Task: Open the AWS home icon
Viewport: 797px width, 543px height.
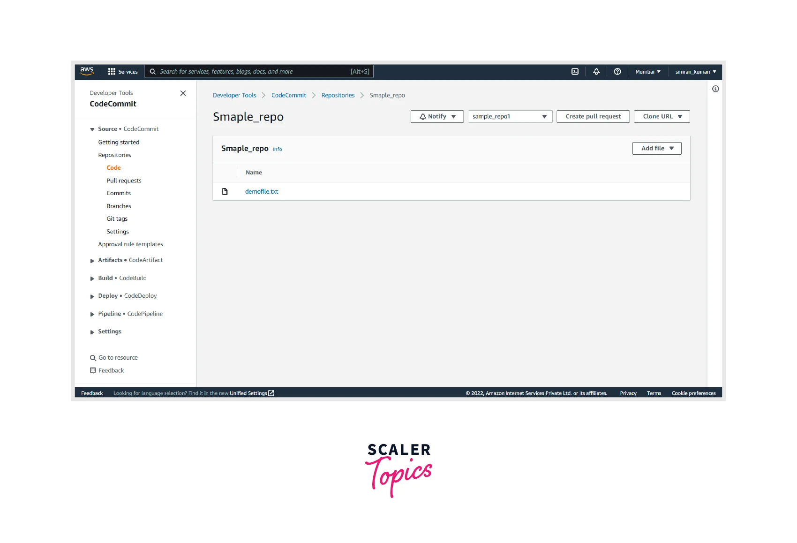Action: click(x=87, y=71)
